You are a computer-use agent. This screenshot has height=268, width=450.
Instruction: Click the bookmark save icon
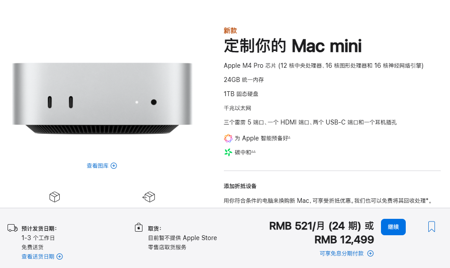(431, 227)
